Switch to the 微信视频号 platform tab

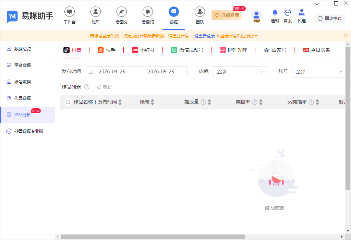[x=187, y=50]
